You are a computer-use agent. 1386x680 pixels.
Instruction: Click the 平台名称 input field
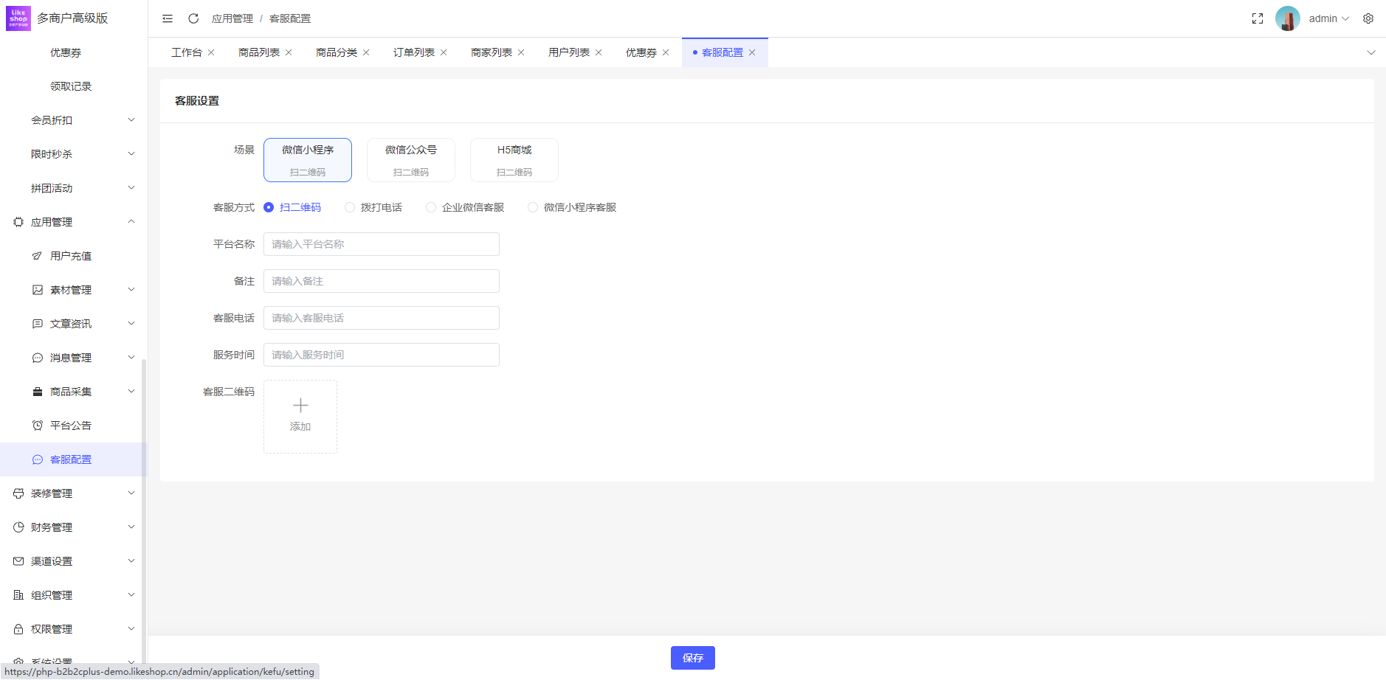[381, 244]
